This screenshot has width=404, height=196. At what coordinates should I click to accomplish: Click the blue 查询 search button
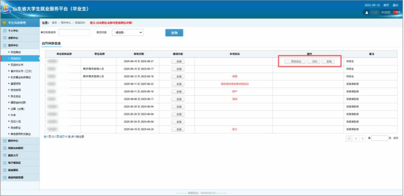point(174,33)
